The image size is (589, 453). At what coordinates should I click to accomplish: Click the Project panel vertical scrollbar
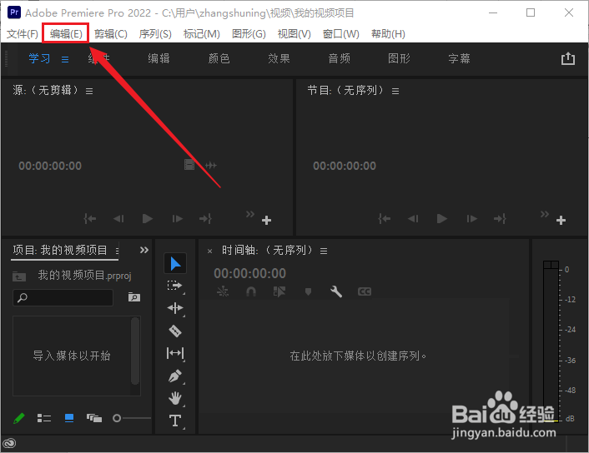[135, 351]
